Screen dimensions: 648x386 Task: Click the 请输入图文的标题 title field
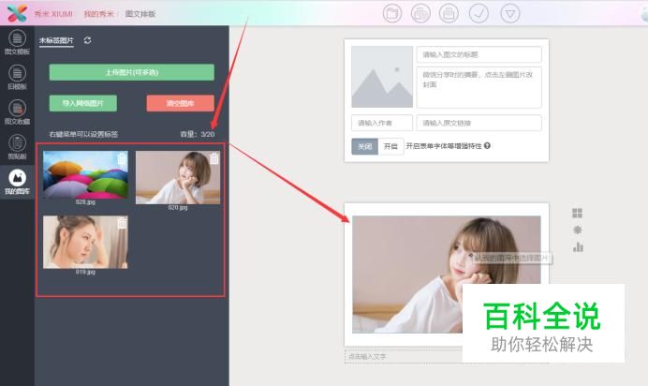(x=479, y=54)
